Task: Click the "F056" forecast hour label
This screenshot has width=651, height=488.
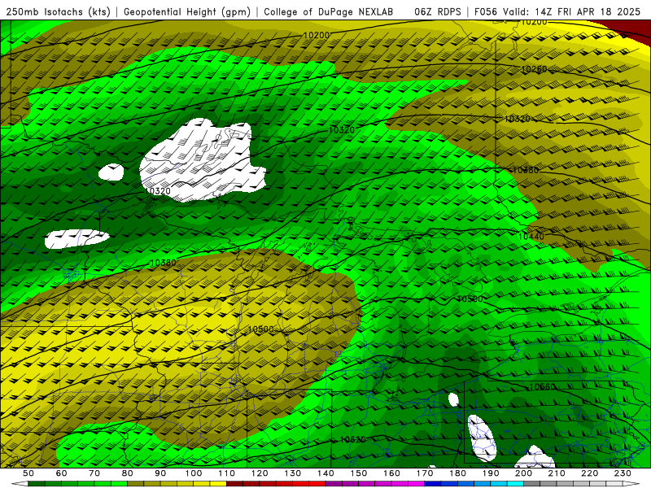Action: click(x=486, y=11)
